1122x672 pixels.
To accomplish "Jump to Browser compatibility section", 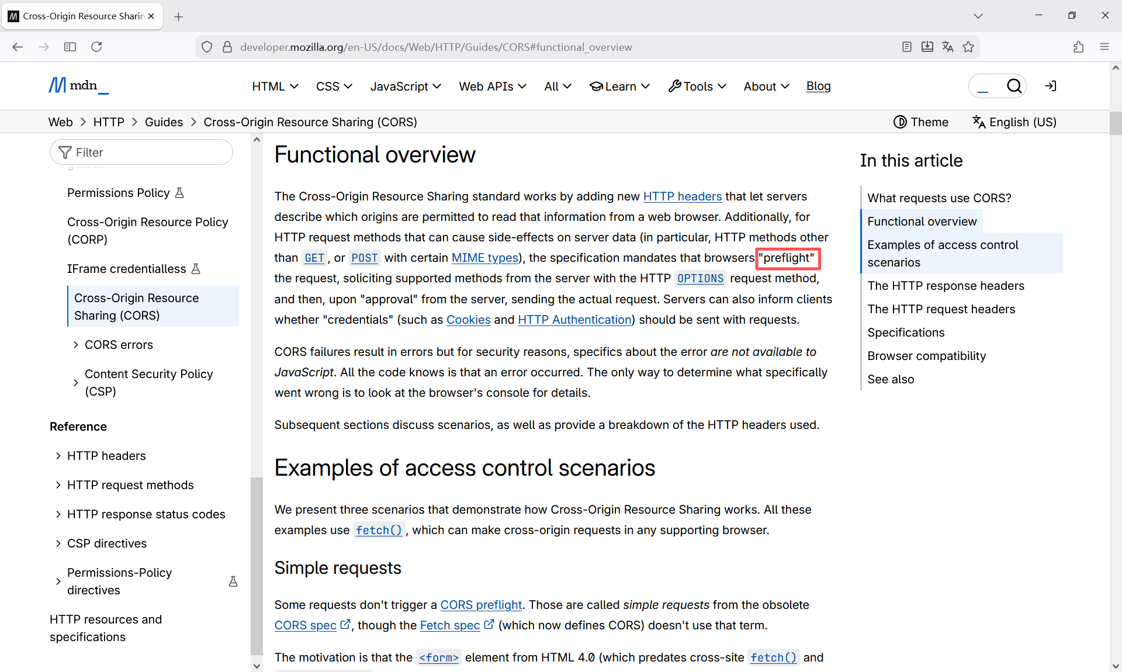I will tap(926, 356).
